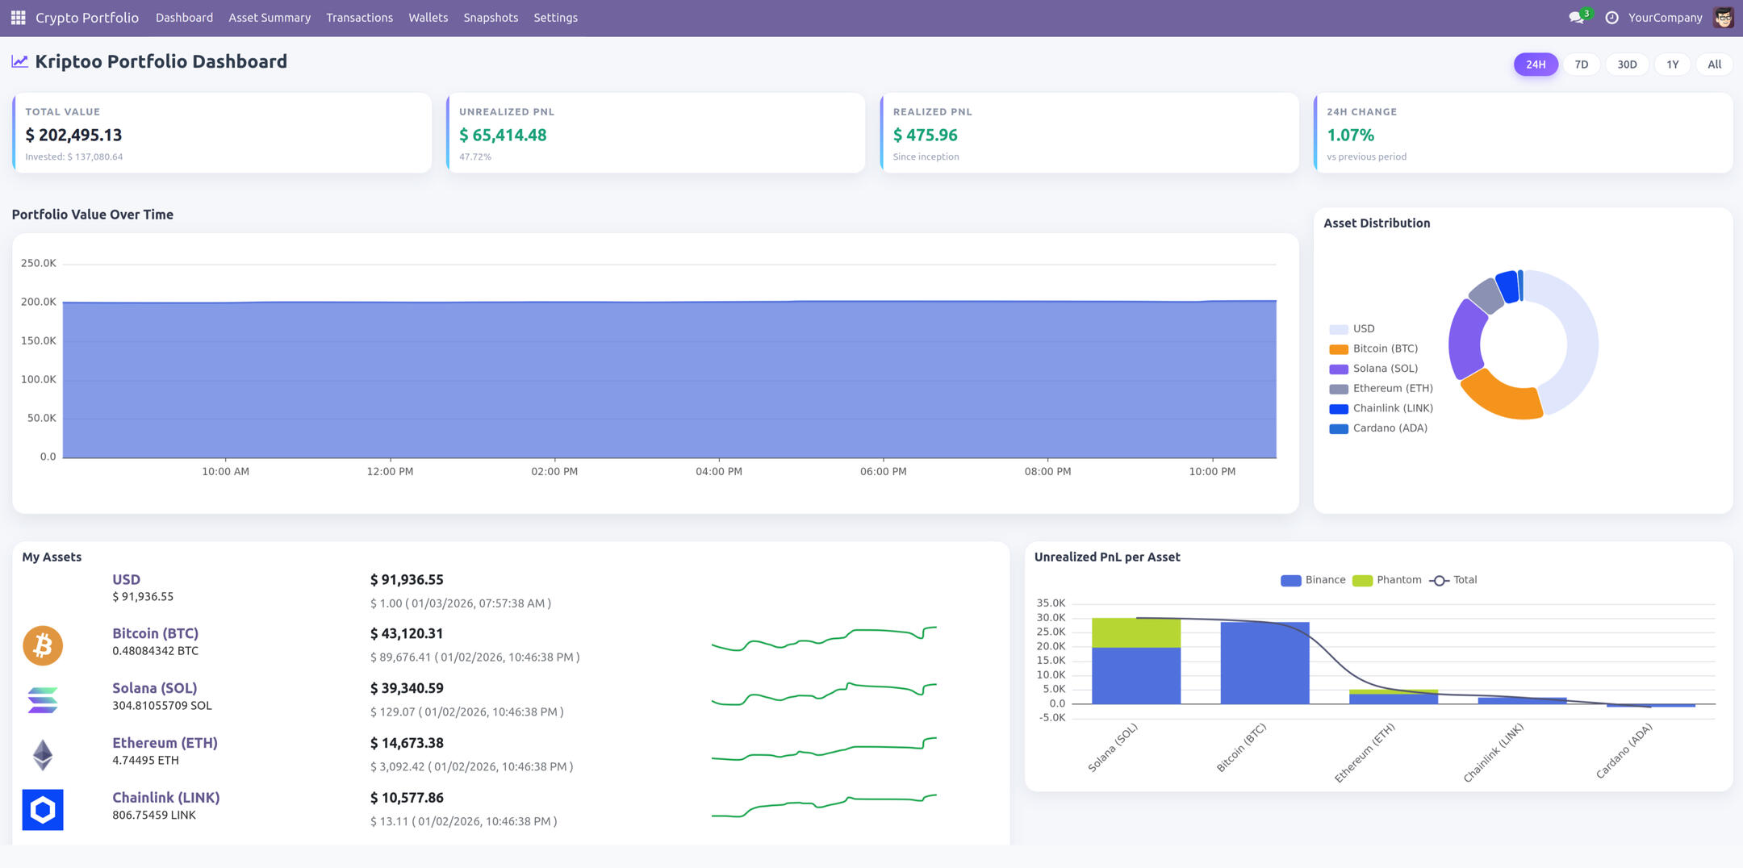Viewport: 1743px width, 868px height.
Task: Go to the Wallets menu
Action: (x=428, y=18)
